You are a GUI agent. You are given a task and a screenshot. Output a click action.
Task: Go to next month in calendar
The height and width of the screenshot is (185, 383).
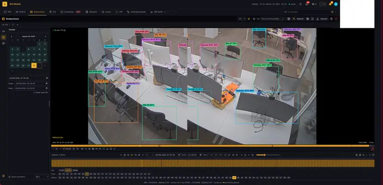tap(45, 36)
